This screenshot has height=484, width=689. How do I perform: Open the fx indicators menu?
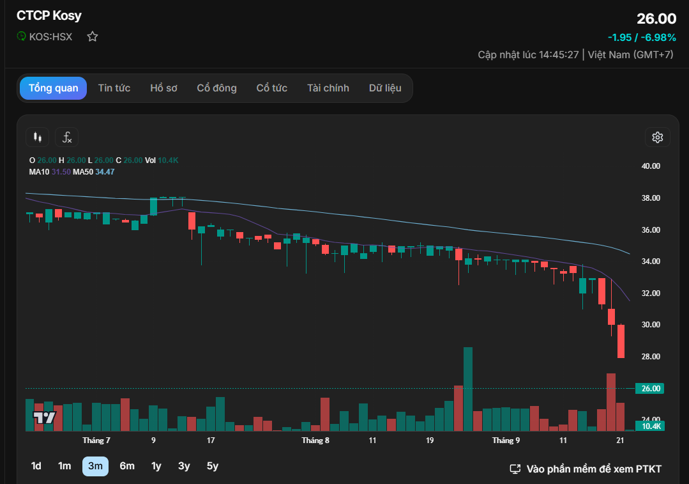[x=67, y=137]
